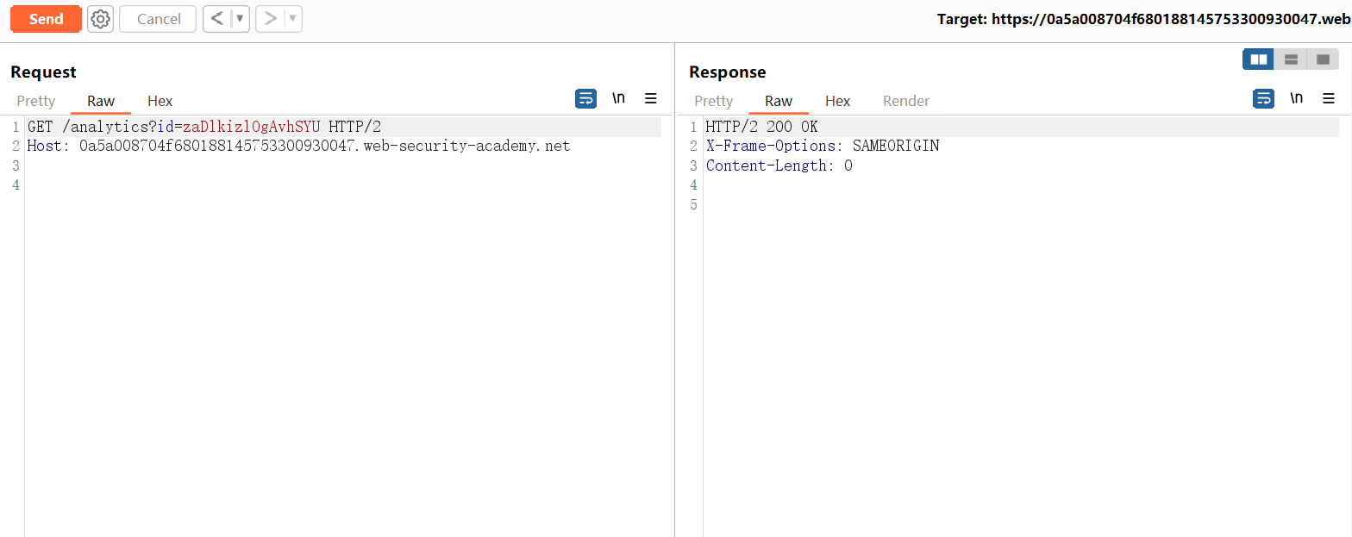Go back to previous request in history

coord(217,19)
